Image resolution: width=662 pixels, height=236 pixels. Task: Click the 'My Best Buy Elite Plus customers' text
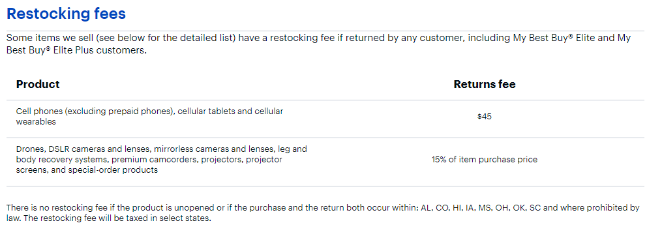pyautogui.click(x=319, y=44)
